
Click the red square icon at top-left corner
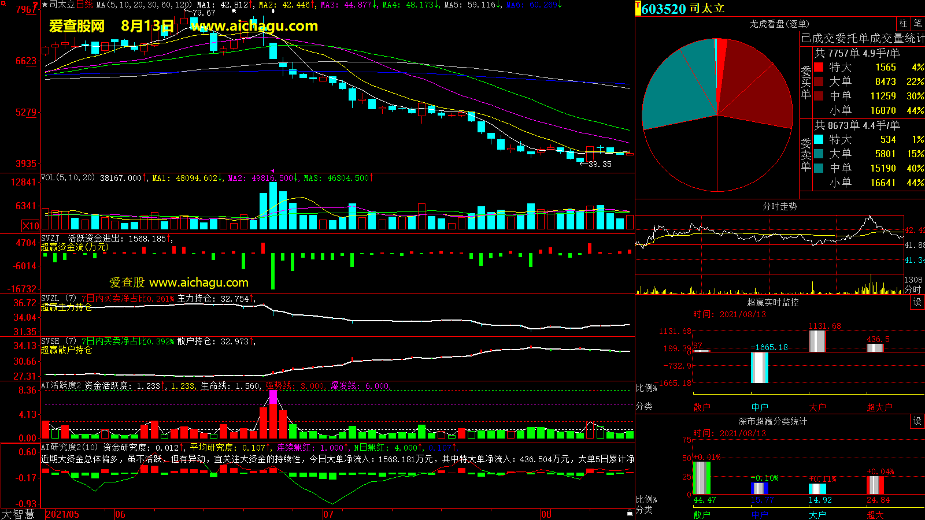[x=36, y=5]
